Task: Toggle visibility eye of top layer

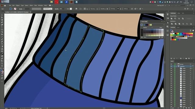Action: click(x=171, y=64)
